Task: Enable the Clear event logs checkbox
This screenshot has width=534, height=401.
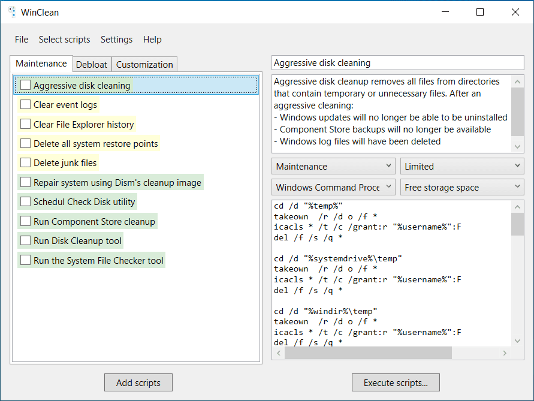Action: [25, 105]
